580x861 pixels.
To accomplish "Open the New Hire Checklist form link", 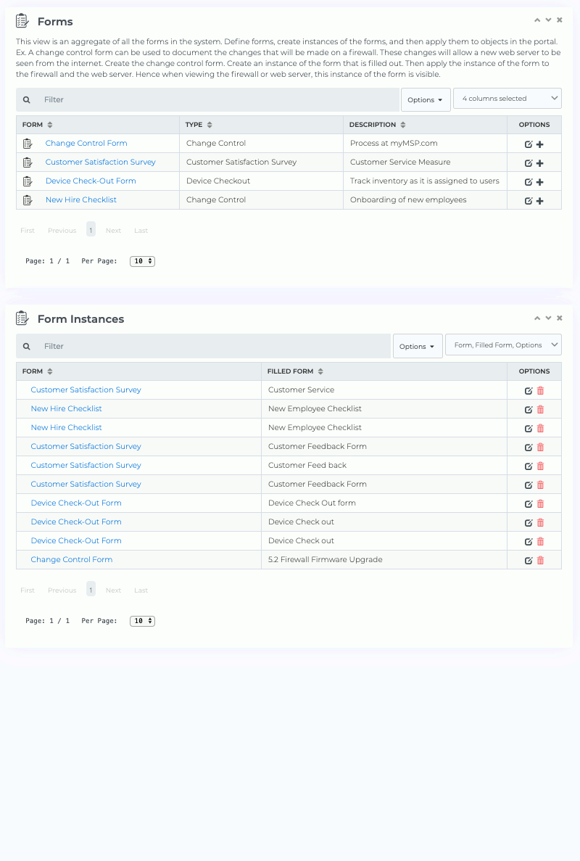I will click(80, 199).
